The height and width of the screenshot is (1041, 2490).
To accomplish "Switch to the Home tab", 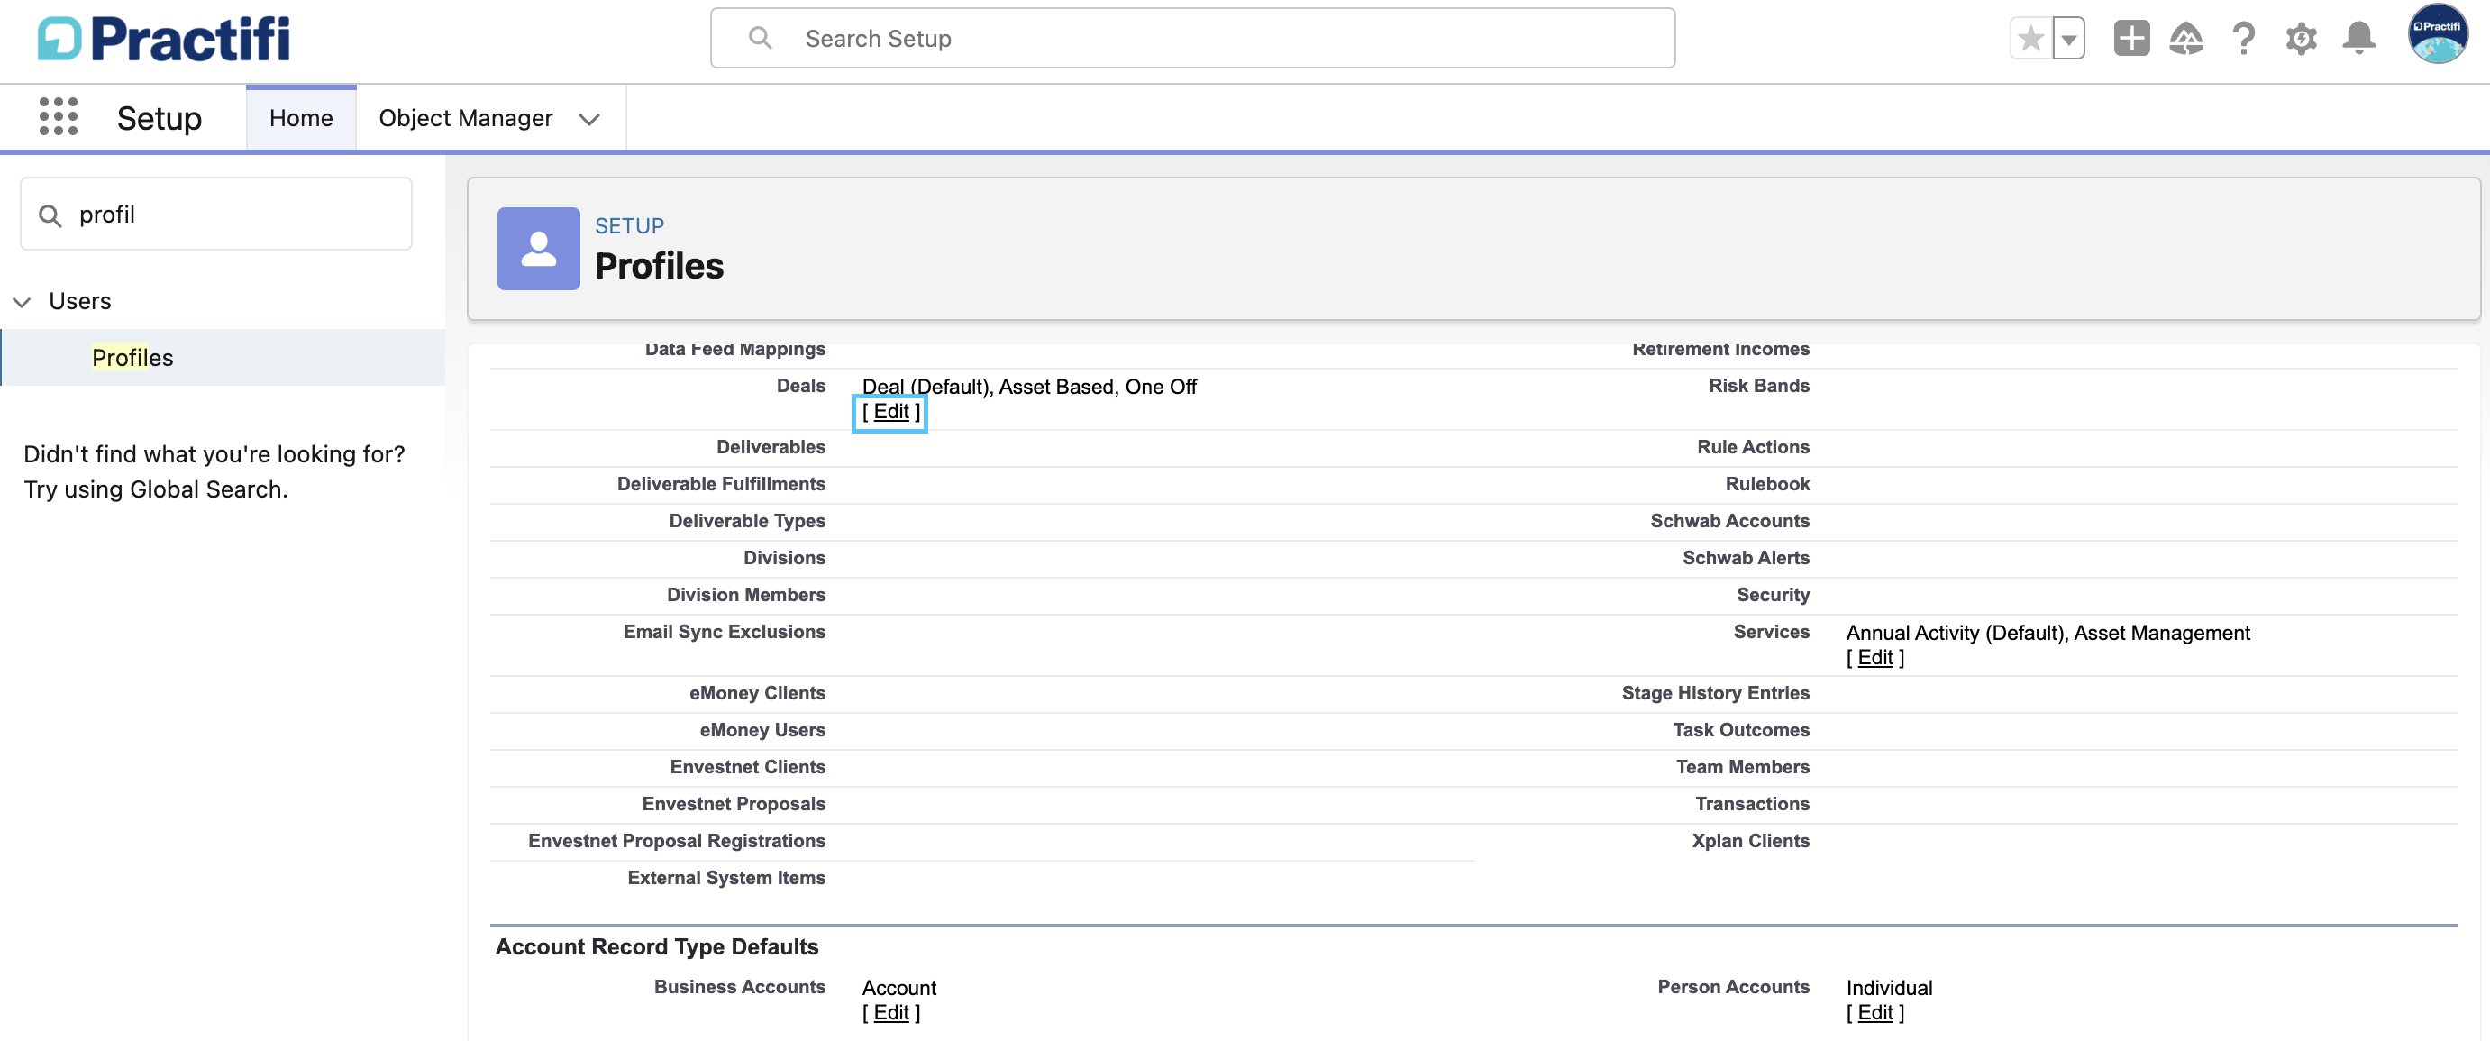I will [301, 118].
